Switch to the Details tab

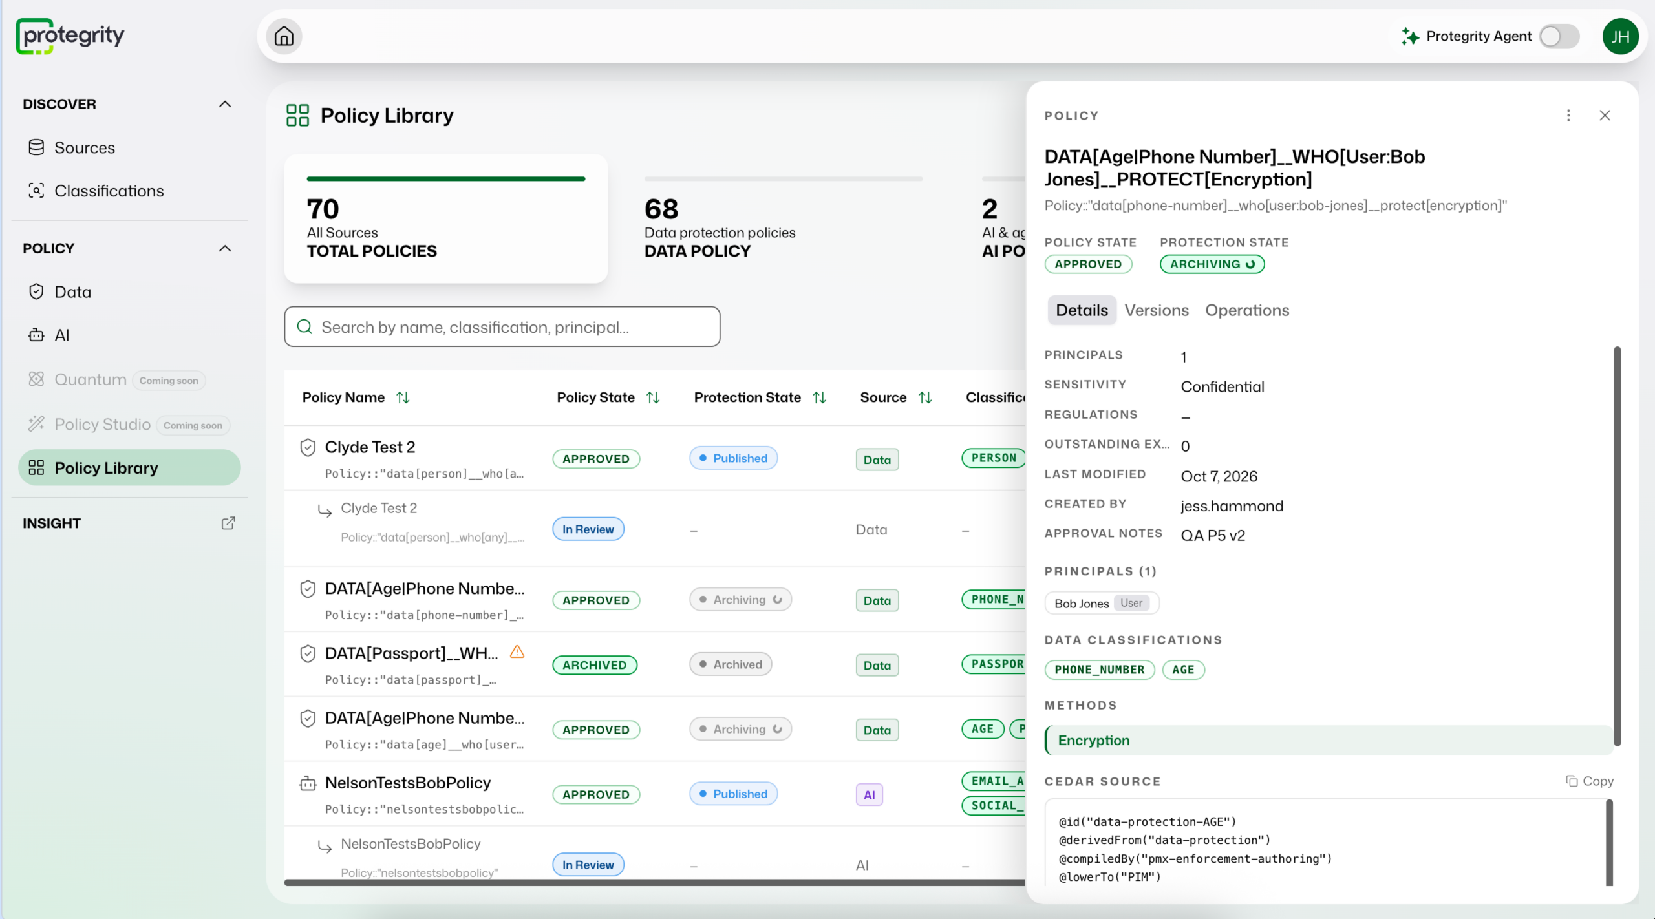point(1082,310)
